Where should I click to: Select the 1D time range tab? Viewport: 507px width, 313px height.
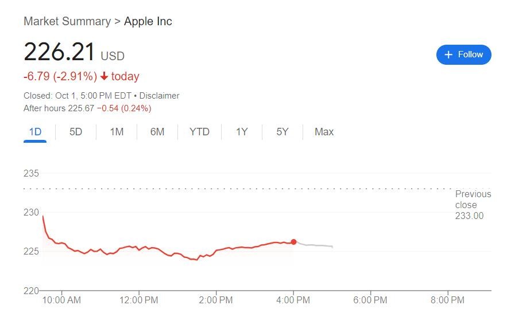35,132
